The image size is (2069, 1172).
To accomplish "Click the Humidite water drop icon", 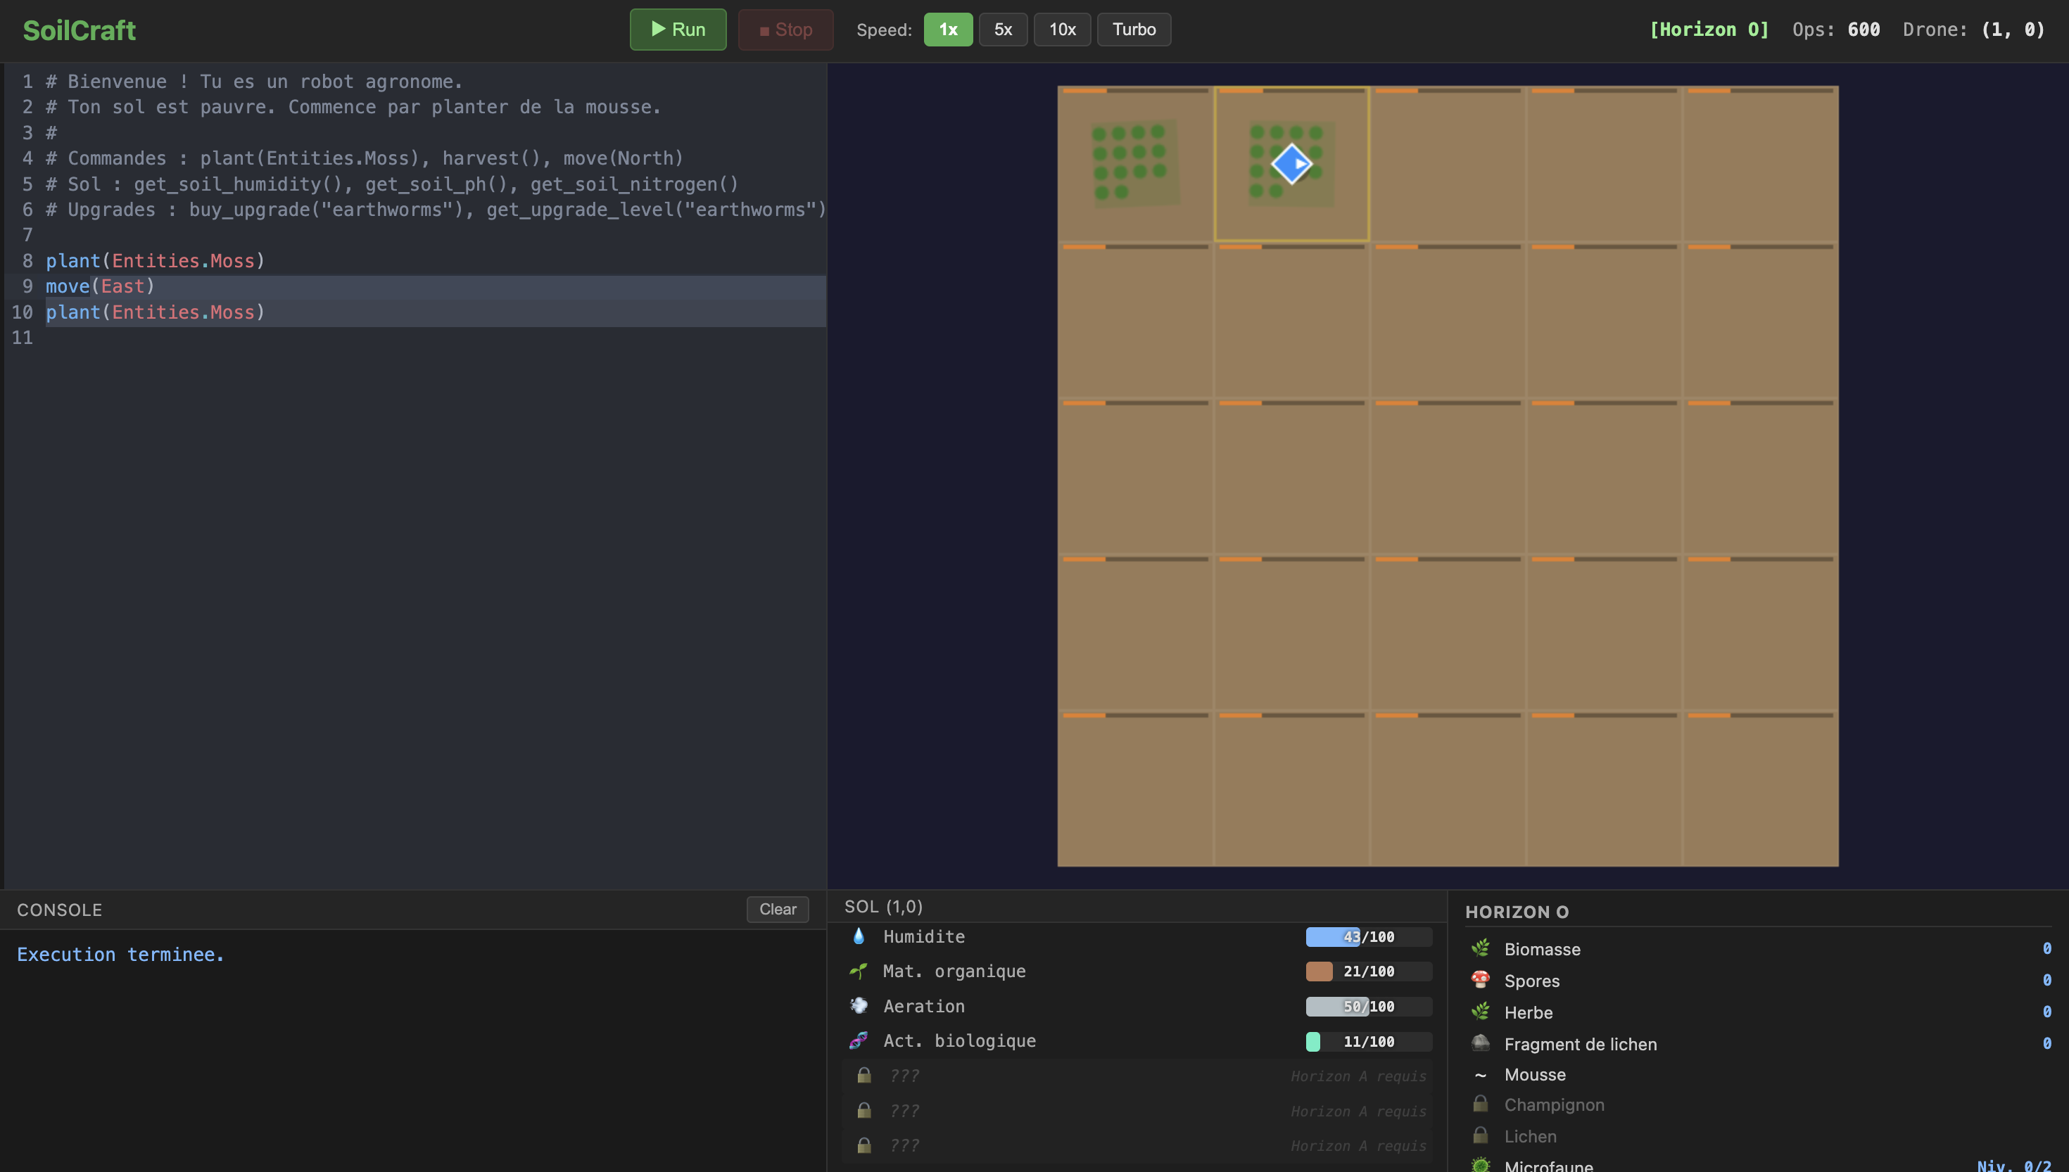I will pyautogui.click(x=858, y=936).
